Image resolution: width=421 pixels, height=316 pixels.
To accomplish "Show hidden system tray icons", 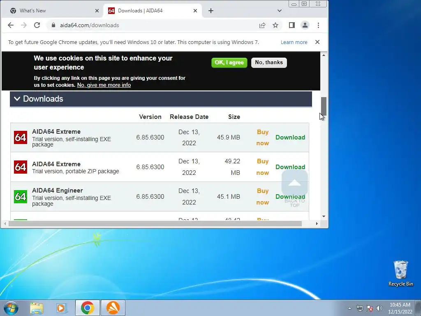I will [x=349, y=308].
